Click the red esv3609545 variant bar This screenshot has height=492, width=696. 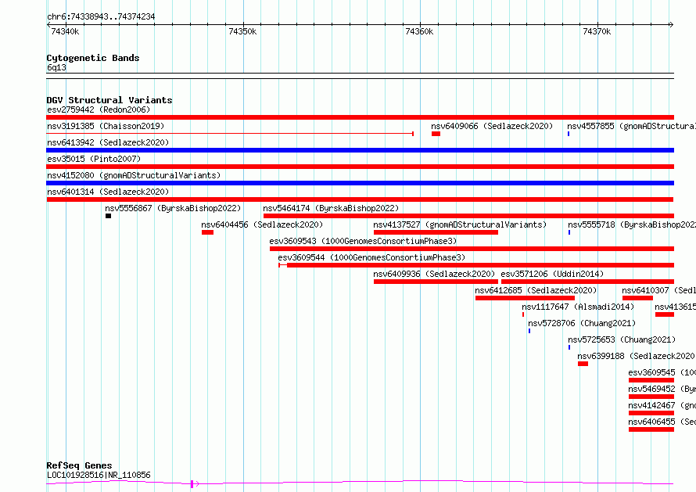[x=651, y=380]
